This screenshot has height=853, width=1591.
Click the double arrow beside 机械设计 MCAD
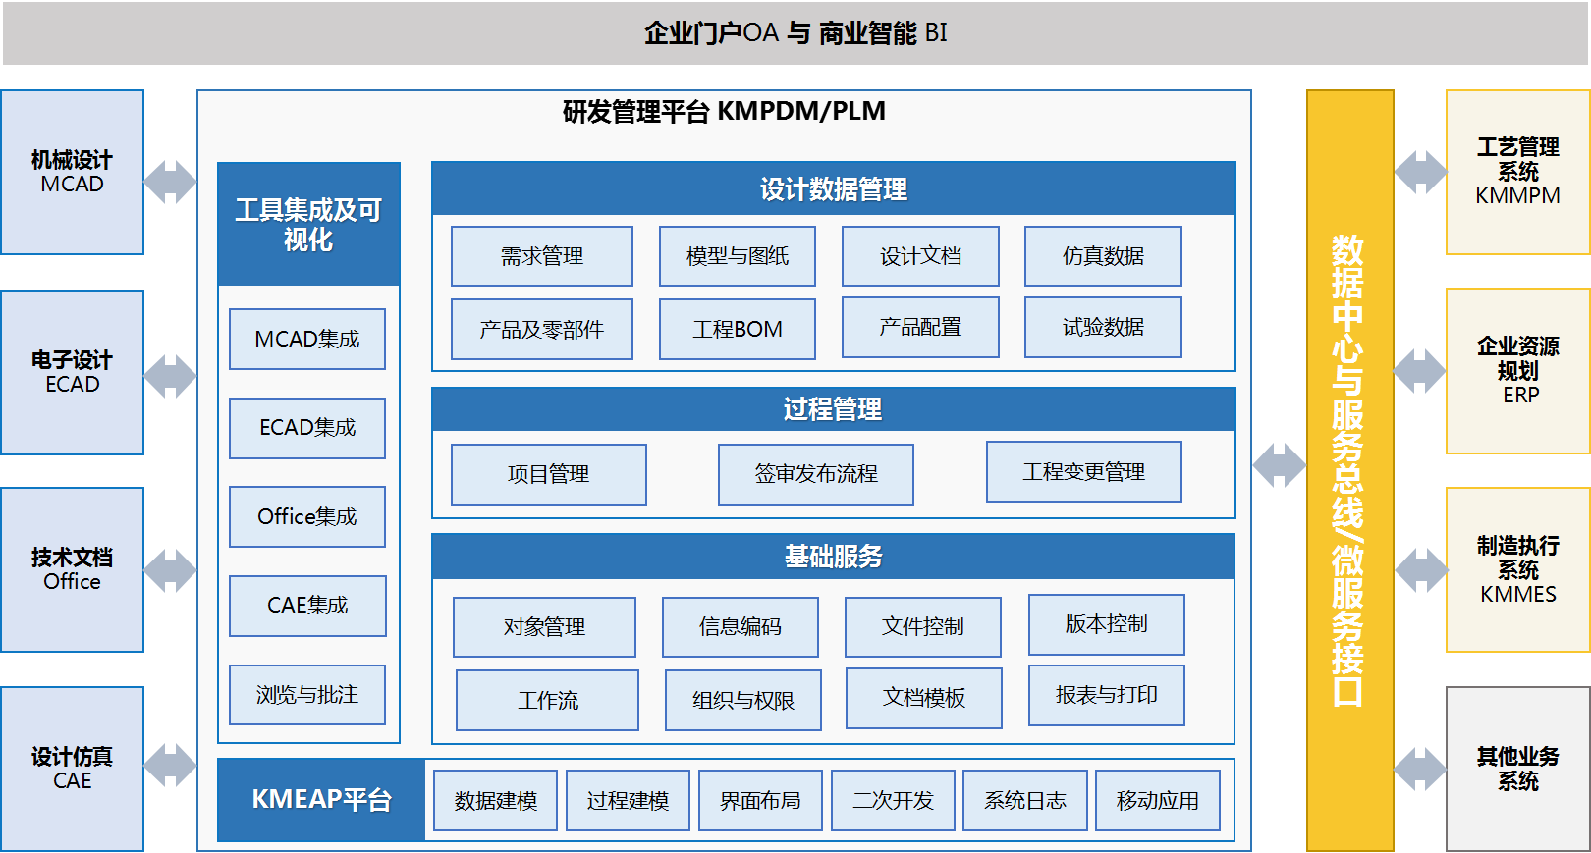[171, 182]
